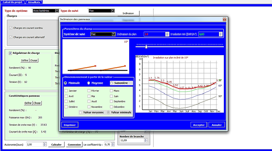
Task: Click the Nombre de branche field
Action: pyautogui.click(x=132, y=140)
